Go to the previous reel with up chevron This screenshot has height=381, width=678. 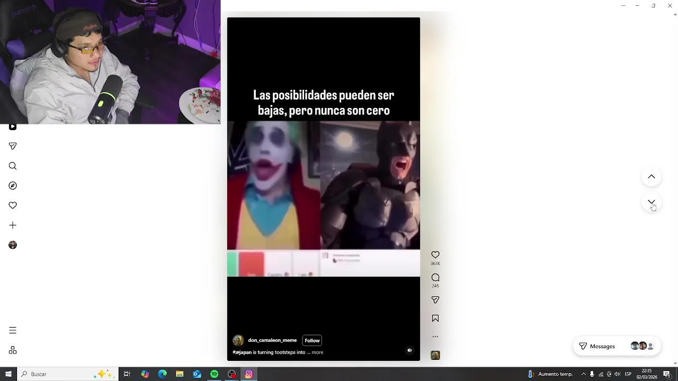click(x=652, y=177)
